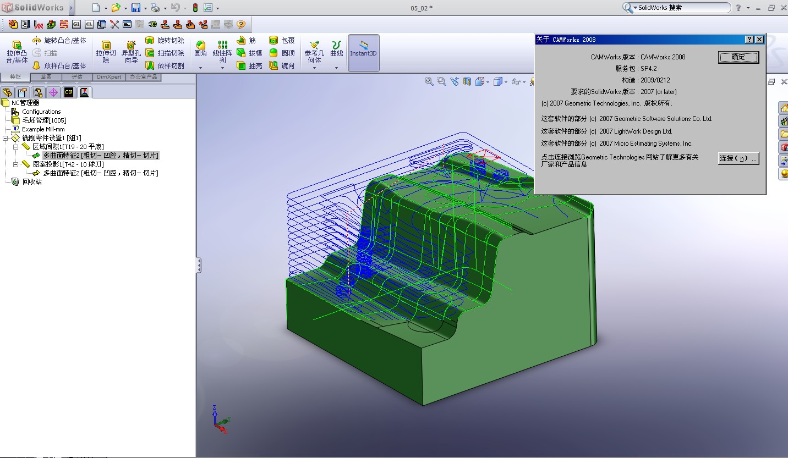788x458 pixels.
Task: Open the Options checklist icon
Action: [208, 8]
